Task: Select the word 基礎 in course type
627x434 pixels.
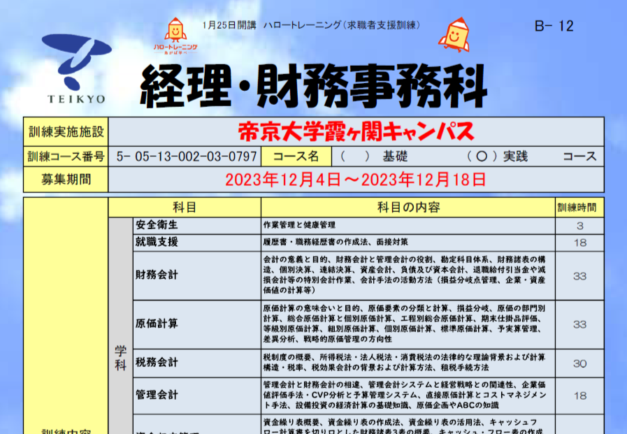Action: [395, 157]
